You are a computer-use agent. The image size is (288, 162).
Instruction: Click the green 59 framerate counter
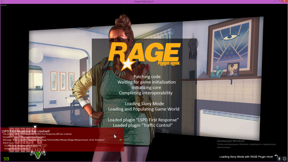coord(6,159)
